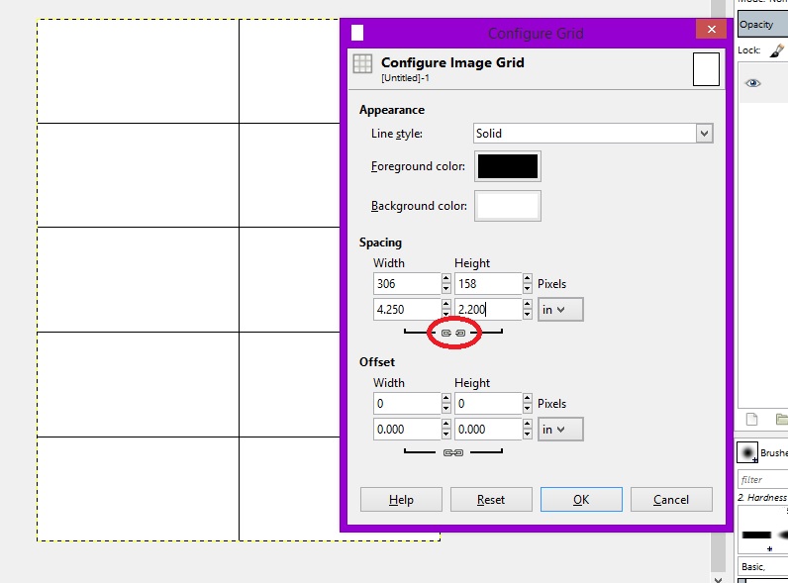Click the Cancel button

point(671,500)
